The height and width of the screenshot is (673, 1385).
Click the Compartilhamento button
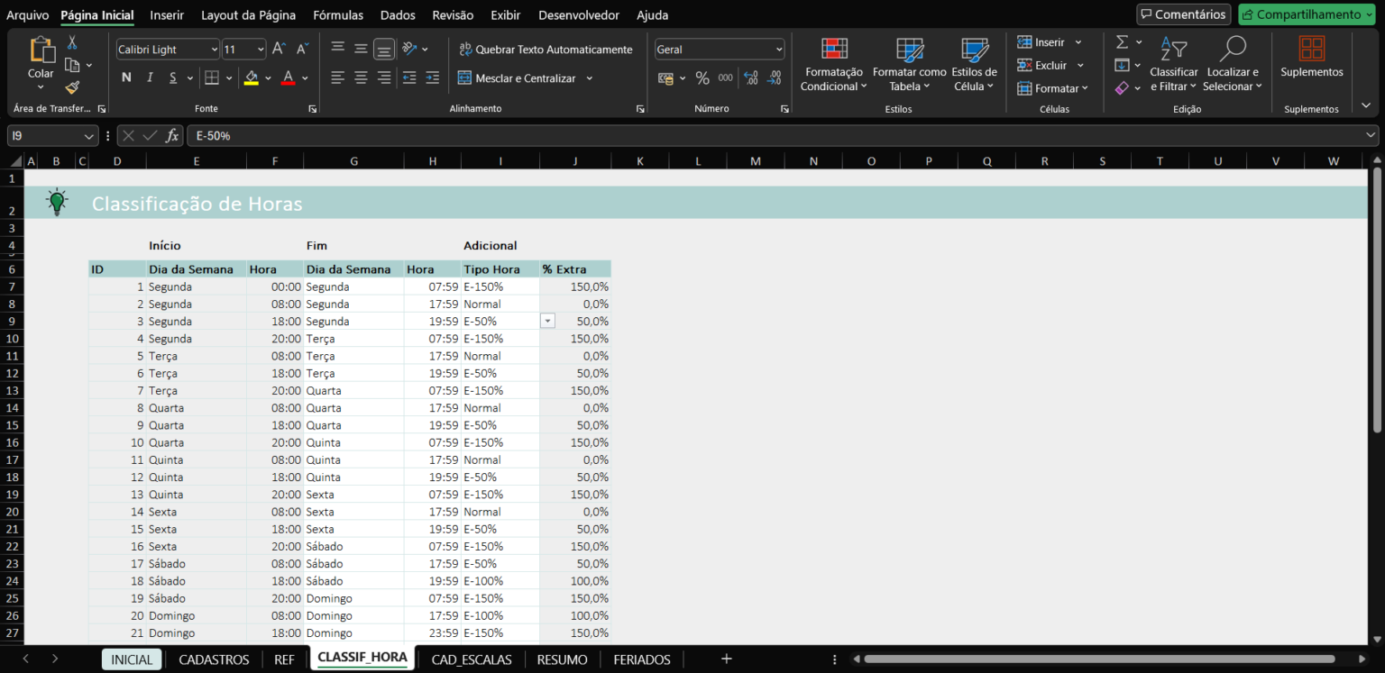tap(1305, 14)
